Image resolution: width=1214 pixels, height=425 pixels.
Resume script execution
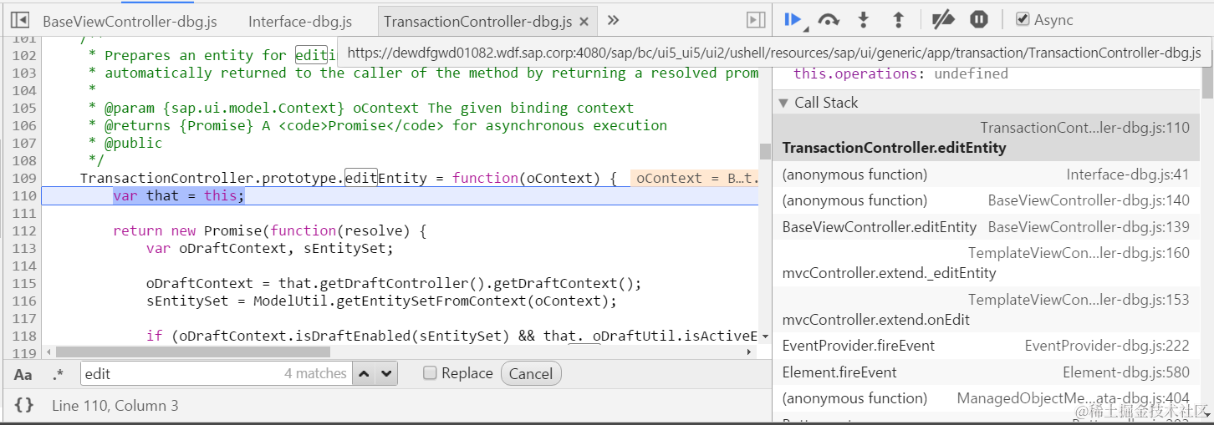tap(794, 20)
